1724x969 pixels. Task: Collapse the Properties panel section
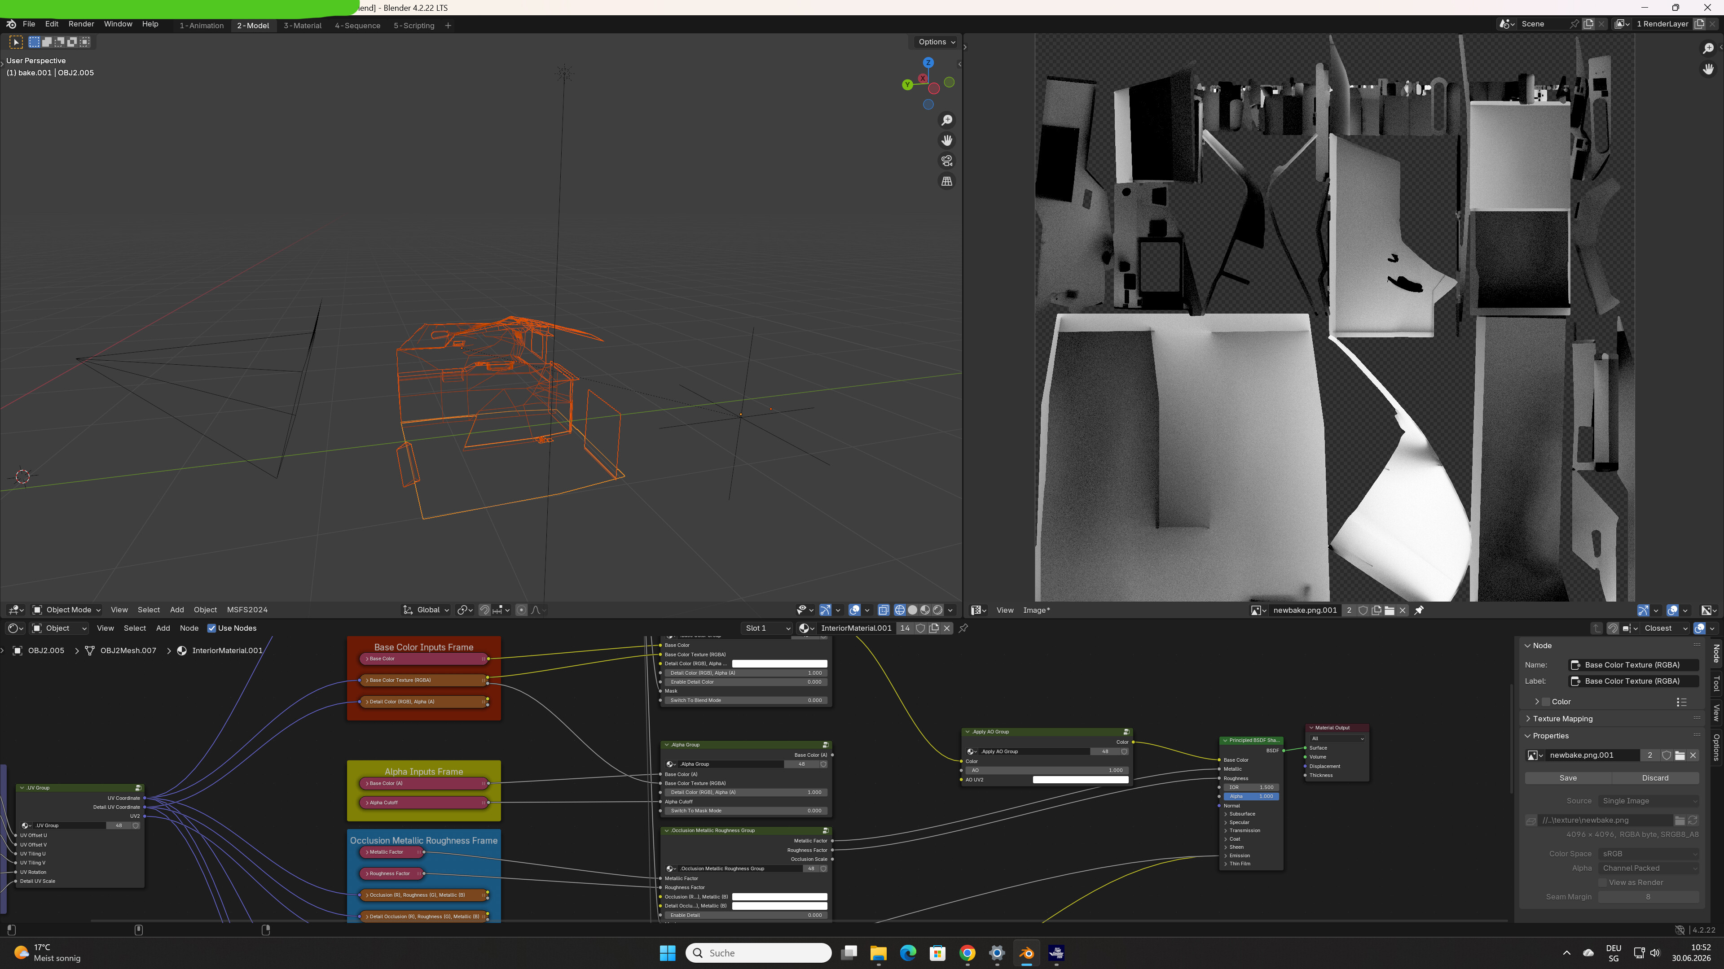pos(1550,736)
